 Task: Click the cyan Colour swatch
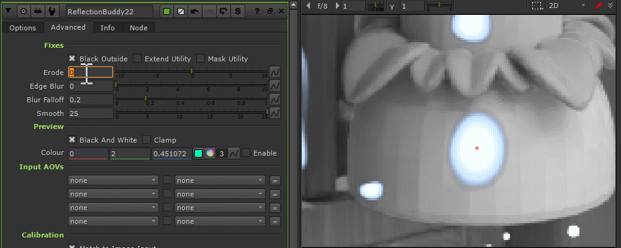pos(199,153)
